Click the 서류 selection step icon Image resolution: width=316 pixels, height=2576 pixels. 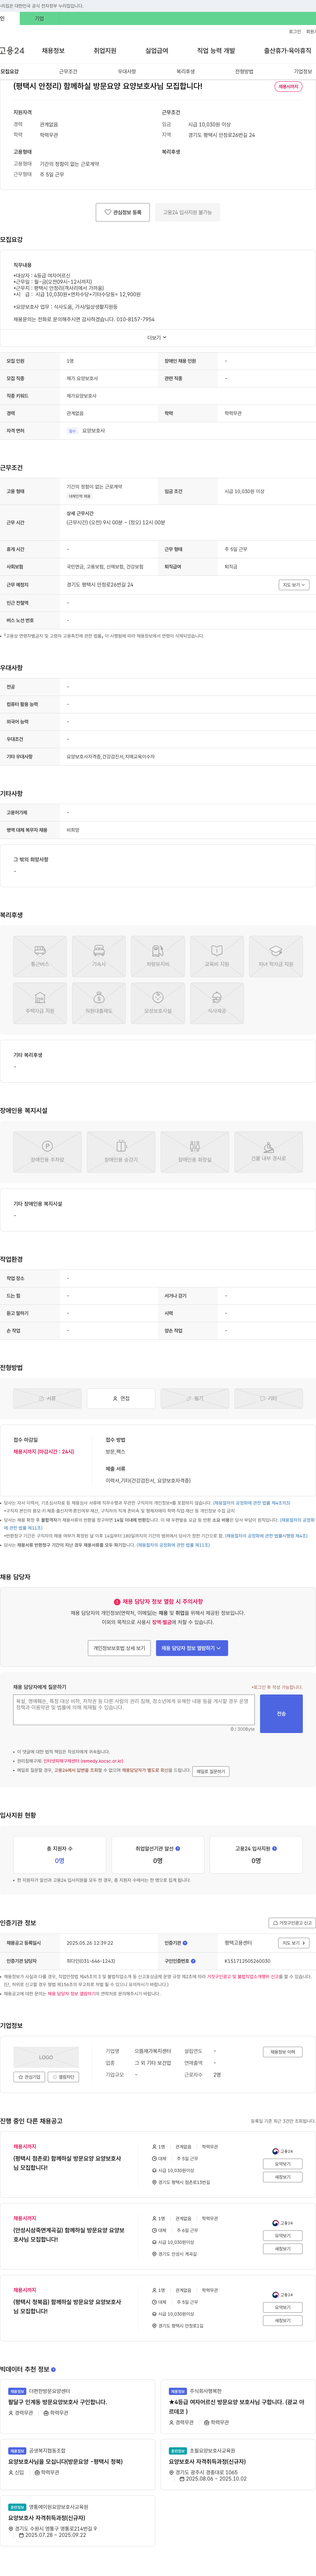[x=47, y=1398]
